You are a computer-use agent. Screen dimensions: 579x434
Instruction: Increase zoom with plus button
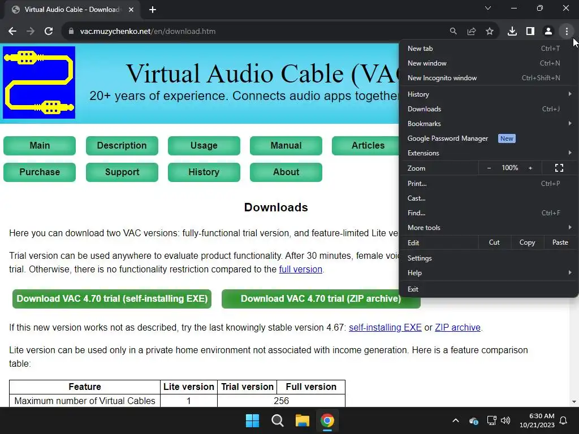point(530,168)
